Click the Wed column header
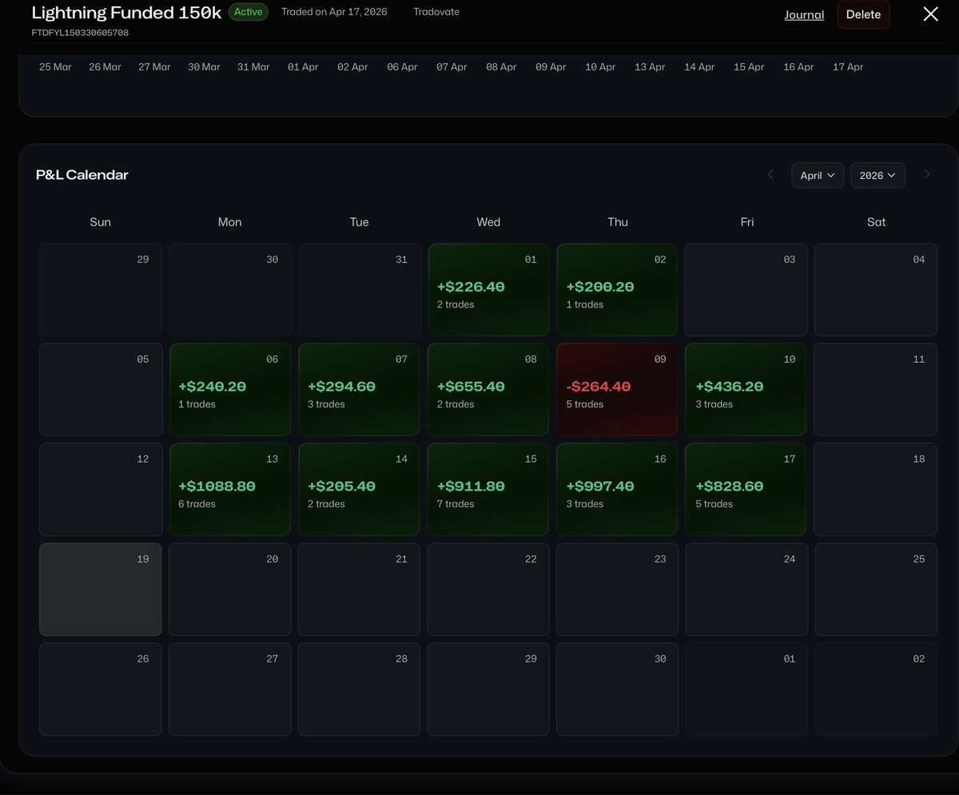 (x=488, y=222)
